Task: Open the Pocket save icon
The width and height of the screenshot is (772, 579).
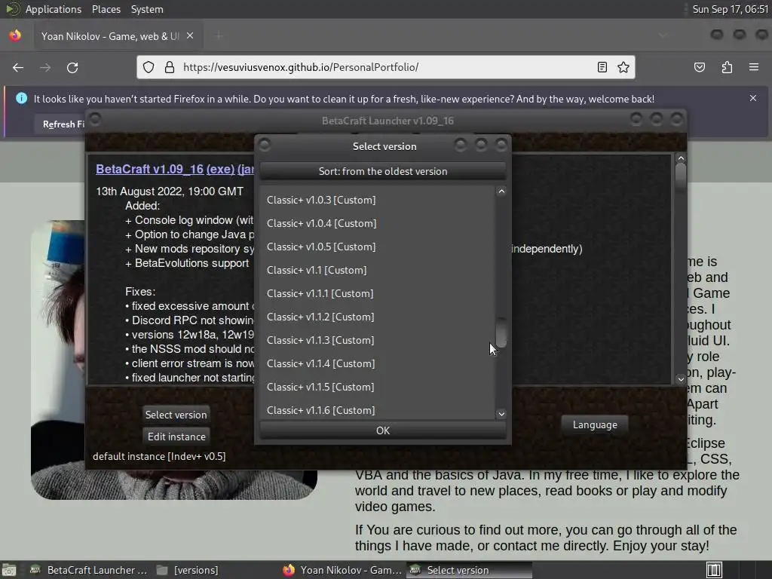Action: point(700,67)
